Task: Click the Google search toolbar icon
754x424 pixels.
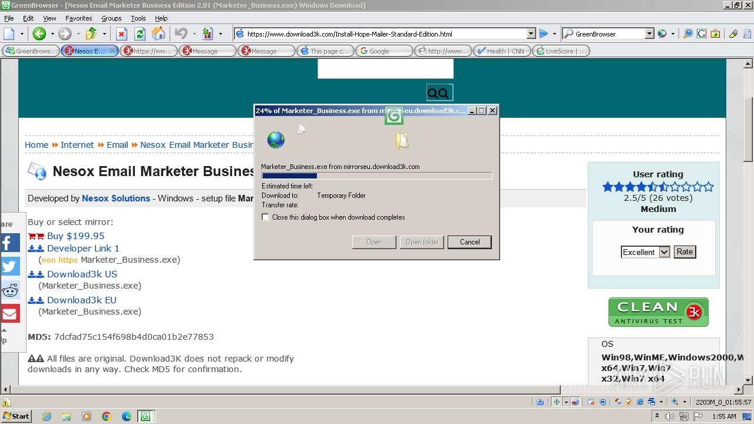Action: point(701,34)
